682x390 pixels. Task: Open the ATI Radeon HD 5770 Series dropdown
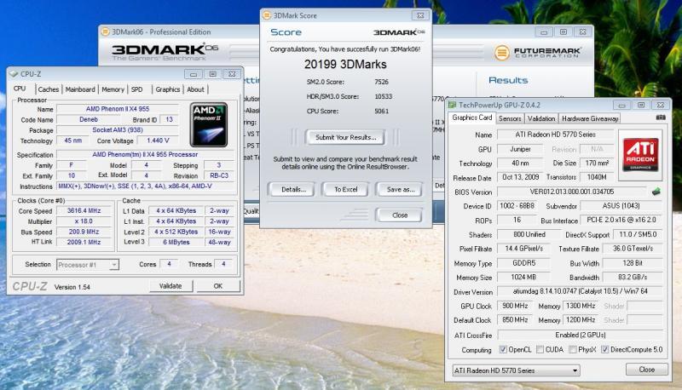tap(517, 370)
